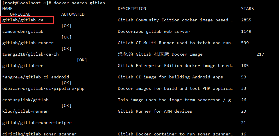
Task: Click the [OK] under gitlab/gitlab-ce
Action: (66, 26)
